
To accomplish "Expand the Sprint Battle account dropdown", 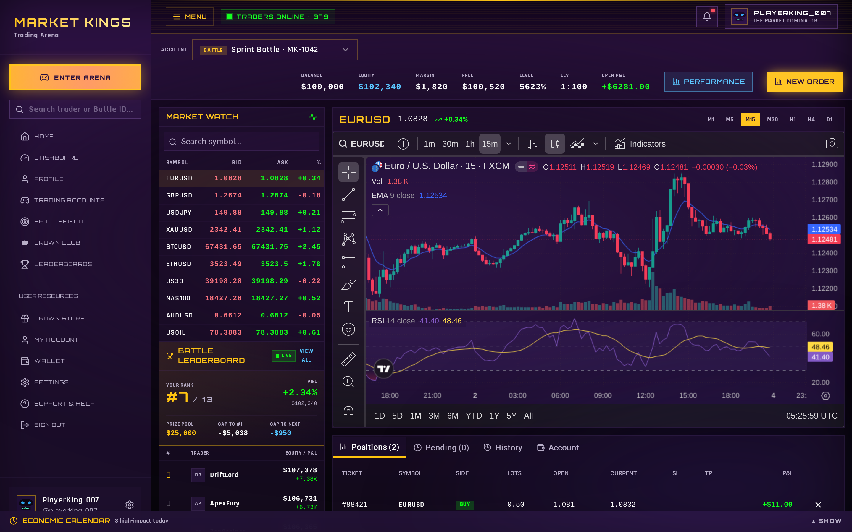I will (275, 50).
